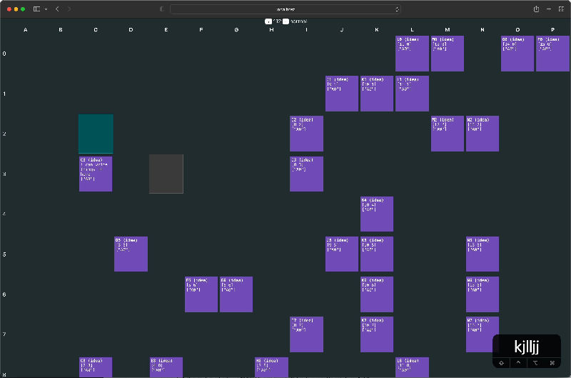Select the gray cell at E3
Screen dimensions: 571x378
pyautogui.click(x=166, y=174)
